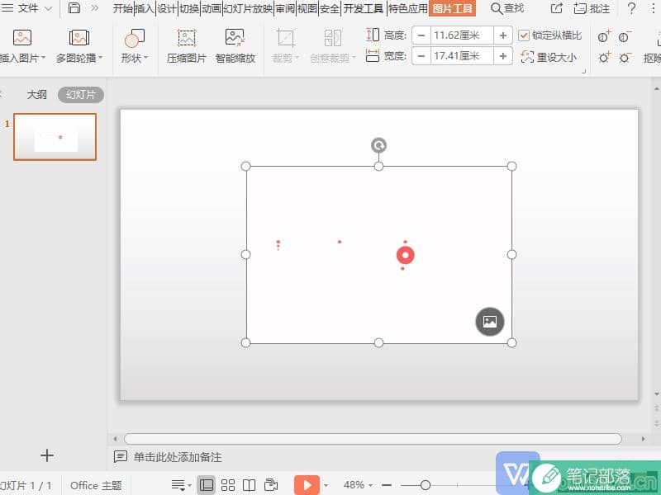This screenshot has width=661, height=495.
Task: Click the 插入图片 icon
Action: click(22, 37)
